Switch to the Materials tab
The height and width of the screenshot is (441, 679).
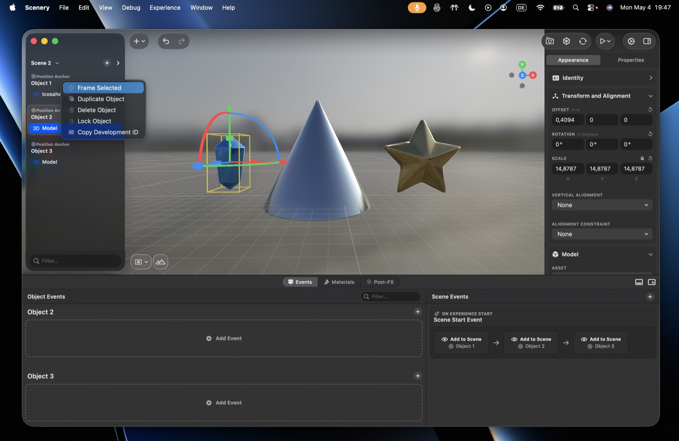(339, 282)
